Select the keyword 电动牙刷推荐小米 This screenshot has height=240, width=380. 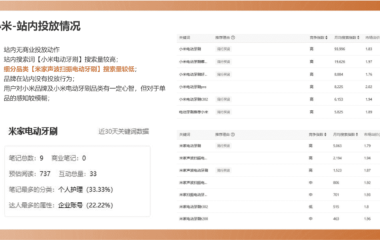[x=193, y=112]
